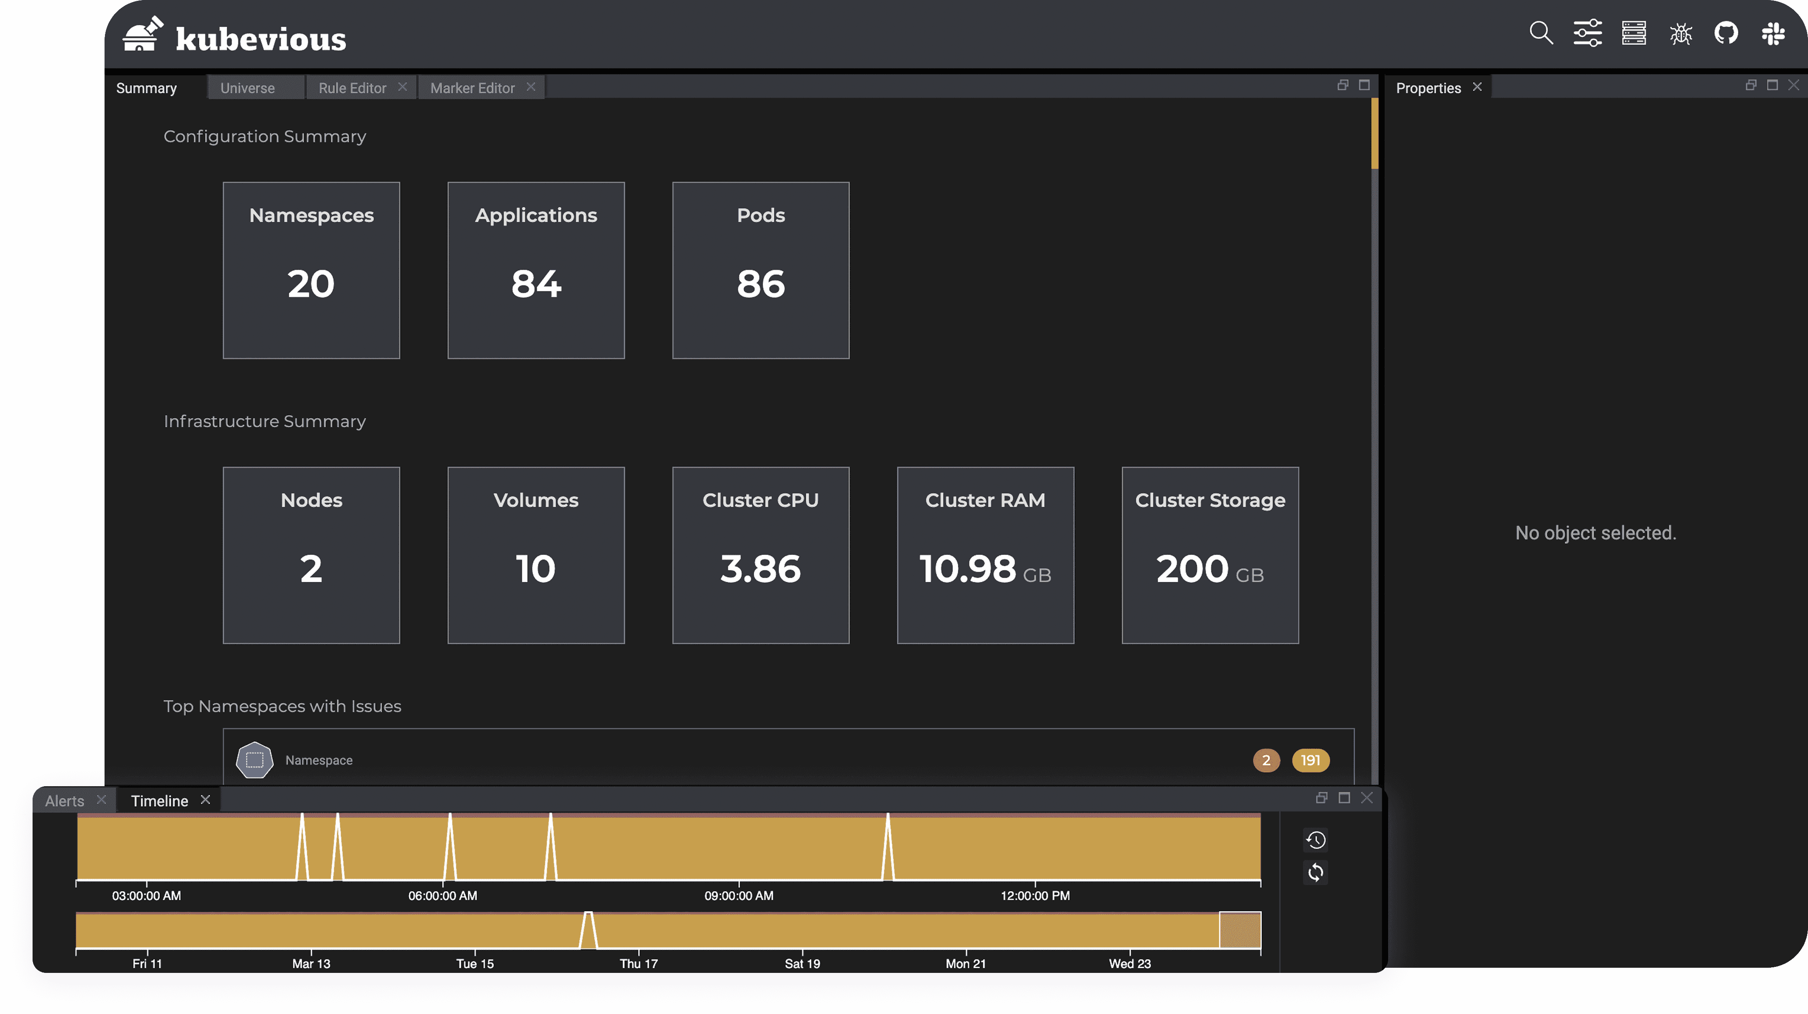Click the Namespace hexagon icon
This screenshot has height=1014, width=1808.
tap(254, 760)
